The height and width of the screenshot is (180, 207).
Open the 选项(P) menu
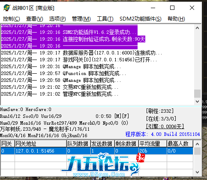point(57,19)
